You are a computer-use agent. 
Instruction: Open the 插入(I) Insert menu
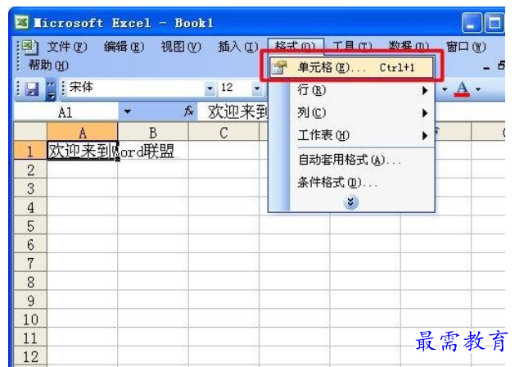coord(238,47)
